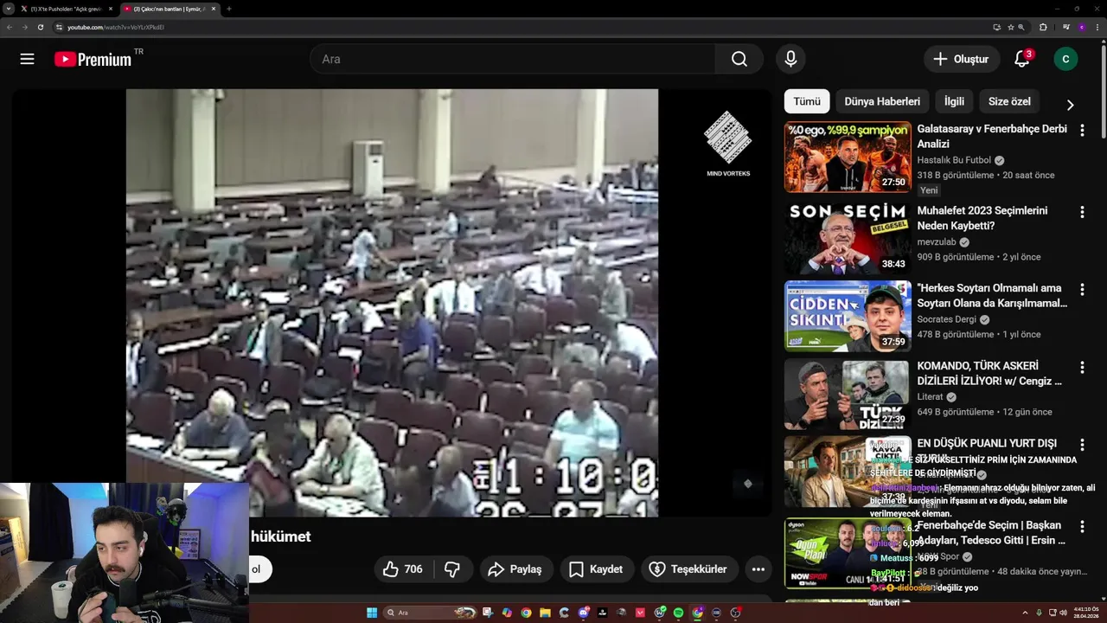The width and height of the screenshot is (1107, 623).
Task: Open the clock showing 4:41:10 ÖS
Action: (1085, 613)
